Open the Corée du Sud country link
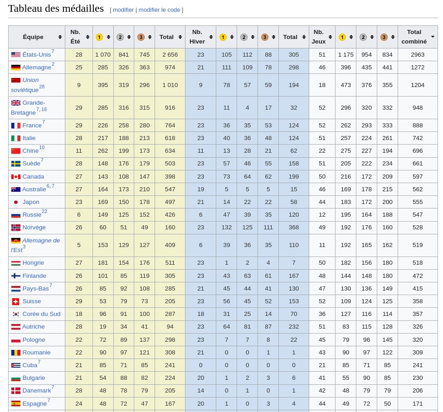This screenshot has width=443, height=412. tap(41, 314)
